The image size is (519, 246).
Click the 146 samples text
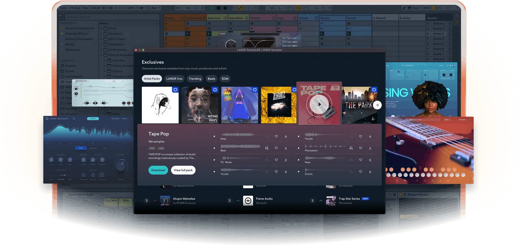[x=157, y=142]
